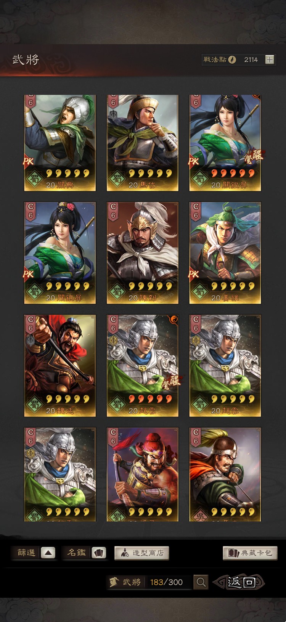The width and height of the screenshot is (286, 622).
Task: Tap the tactic points feather coin icon
Action: 232,59
